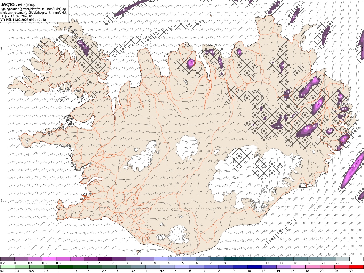Click the '1.0' snowfall value in the east
364x273 pixels.
pyautogui.click(x=319, y=103)
